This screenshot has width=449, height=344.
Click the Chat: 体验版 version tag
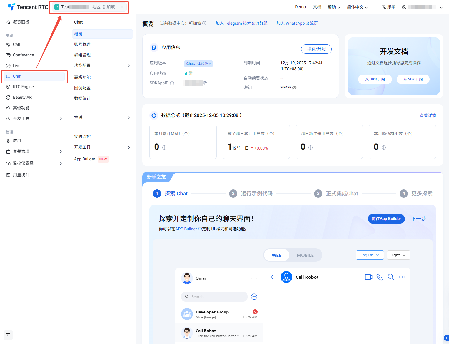coord(198,64)
